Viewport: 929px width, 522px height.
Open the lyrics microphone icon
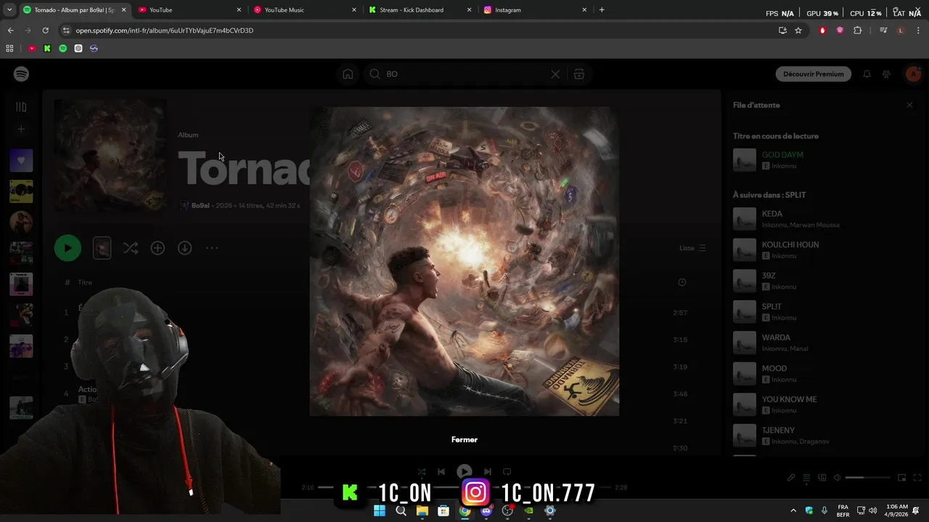click(x=791, y=478)
